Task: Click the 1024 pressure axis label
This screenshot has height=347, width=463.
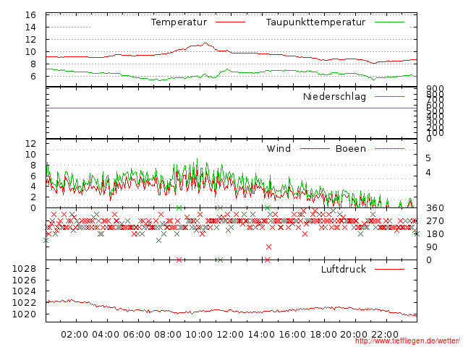Action: coord(24,291)
